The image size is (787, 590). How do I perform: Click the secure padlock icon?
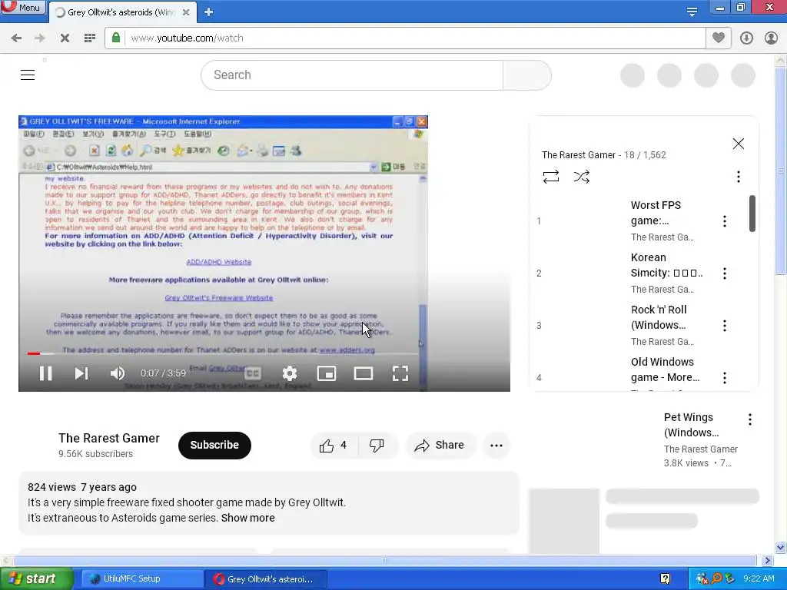[x=116, y=38]
